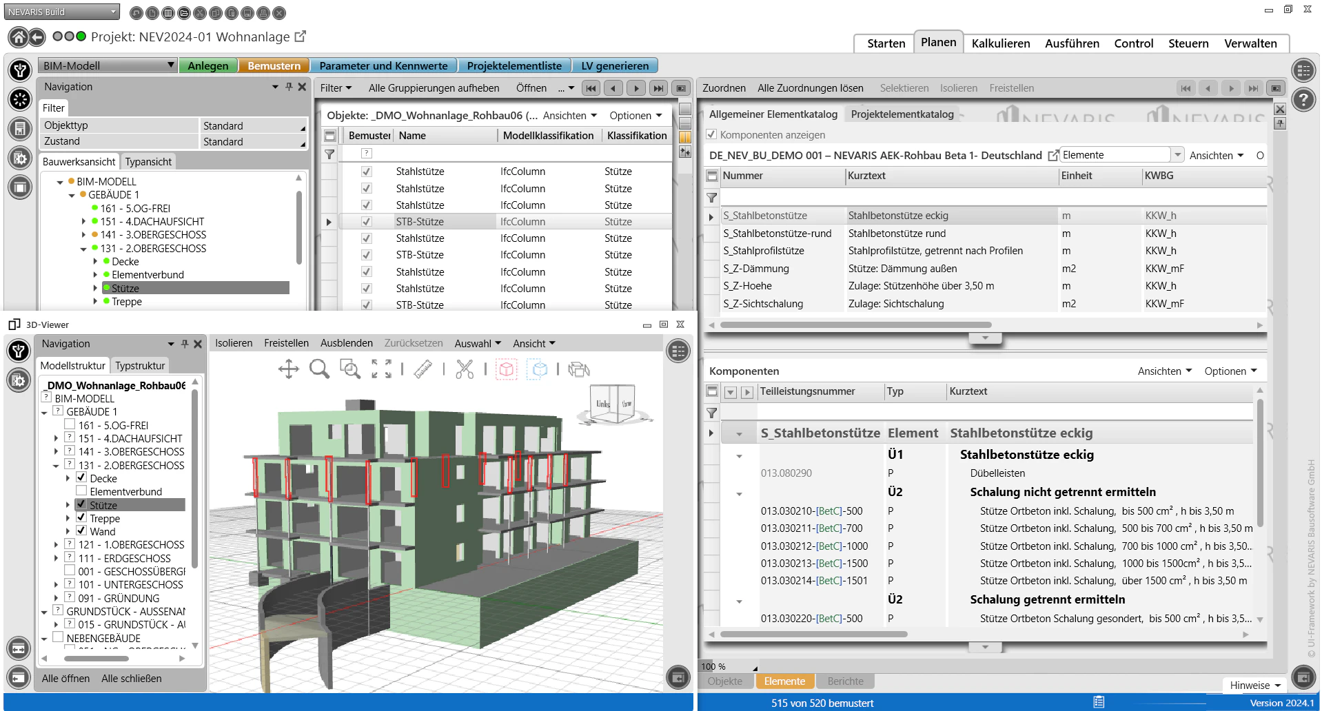
Task: Switch to the Kalkulieren ribbon tab
Action: (1001, 43)
